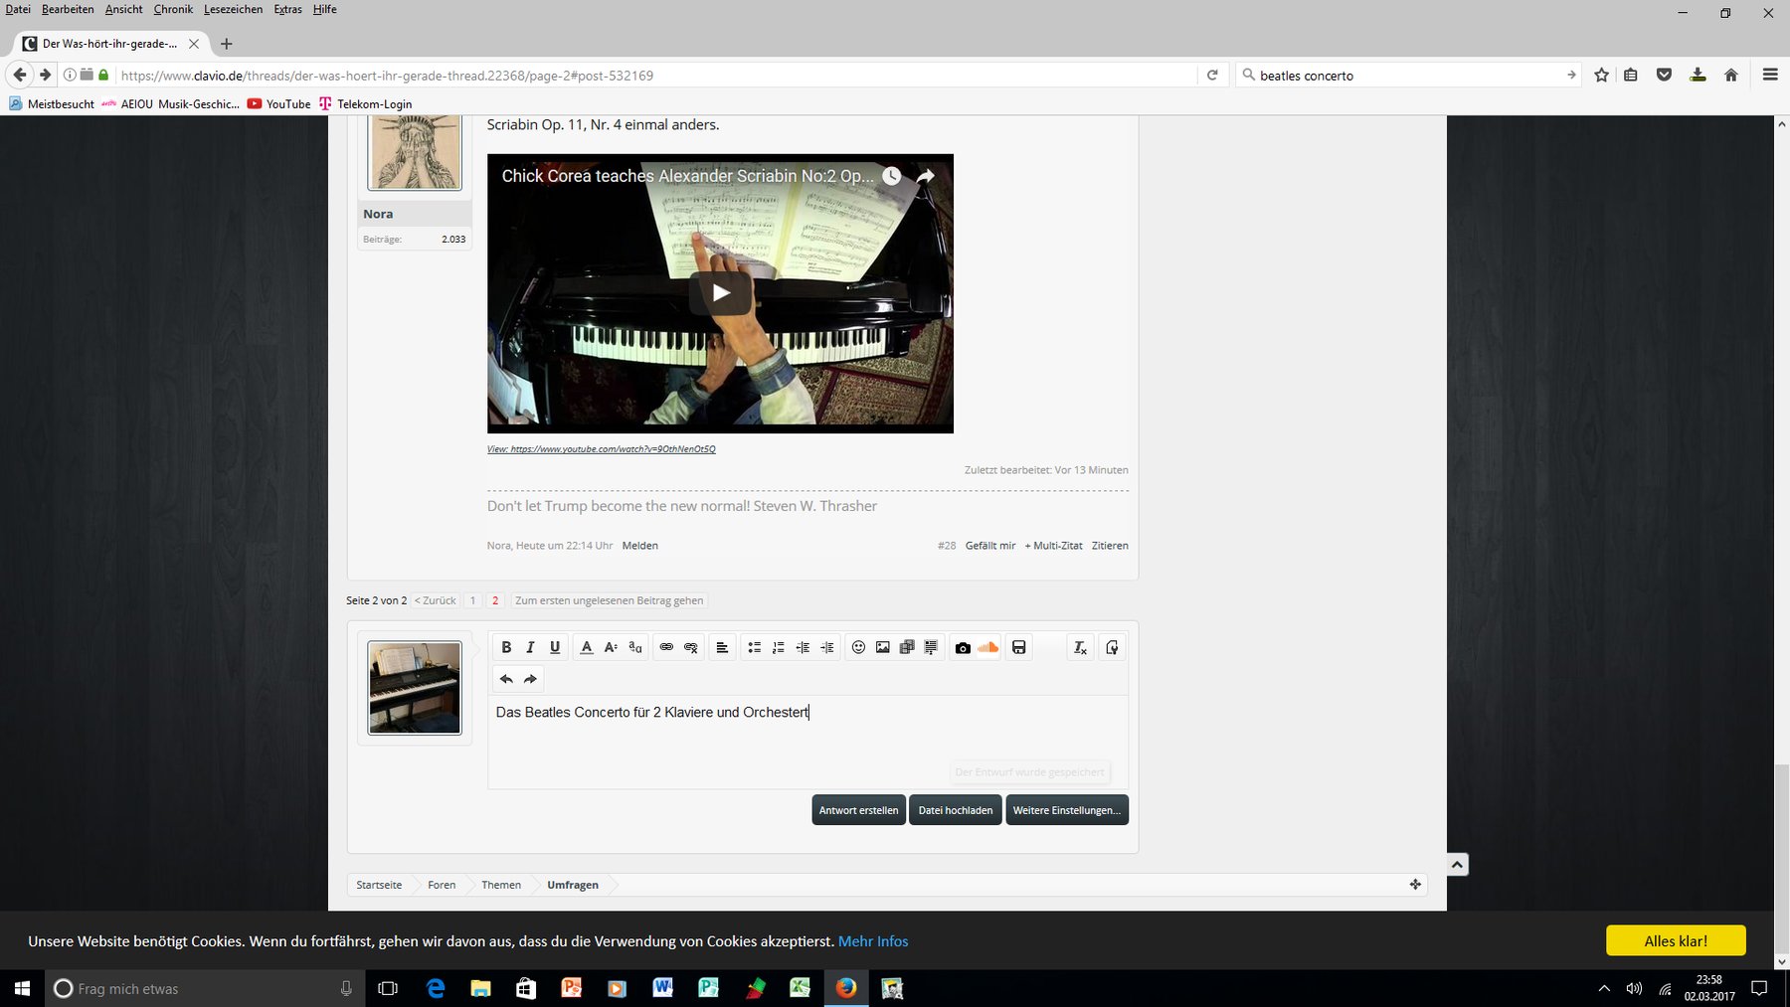Viewport: 1790px width, 1007px height.
Task: Click share arrow icon on video
Action: [925, 176]
